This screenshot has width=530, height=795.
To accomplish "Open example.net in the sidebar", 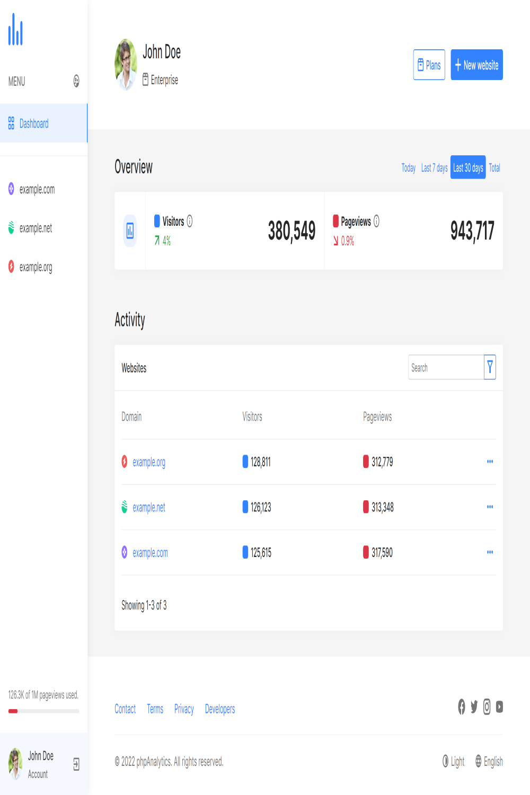I will (x=43, y=228).
